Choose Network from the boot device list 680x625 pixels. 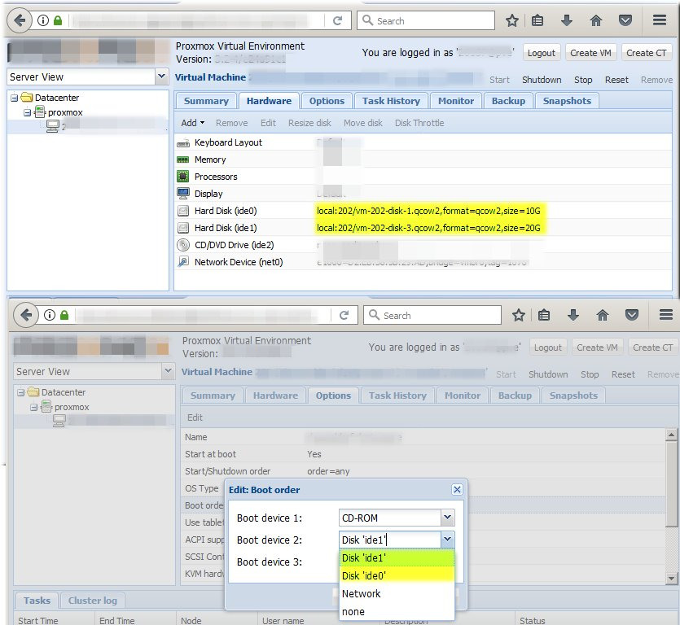click(397, 594)
